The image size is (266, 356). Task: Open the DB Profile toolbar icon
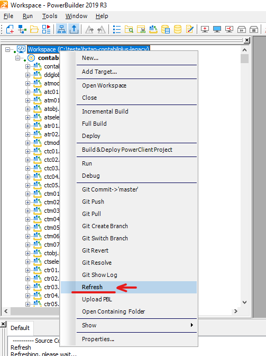point(166,29)
